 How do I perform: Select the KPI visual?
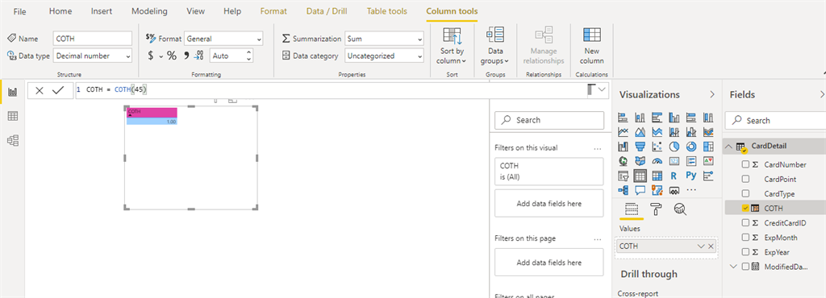pos(707,161)
